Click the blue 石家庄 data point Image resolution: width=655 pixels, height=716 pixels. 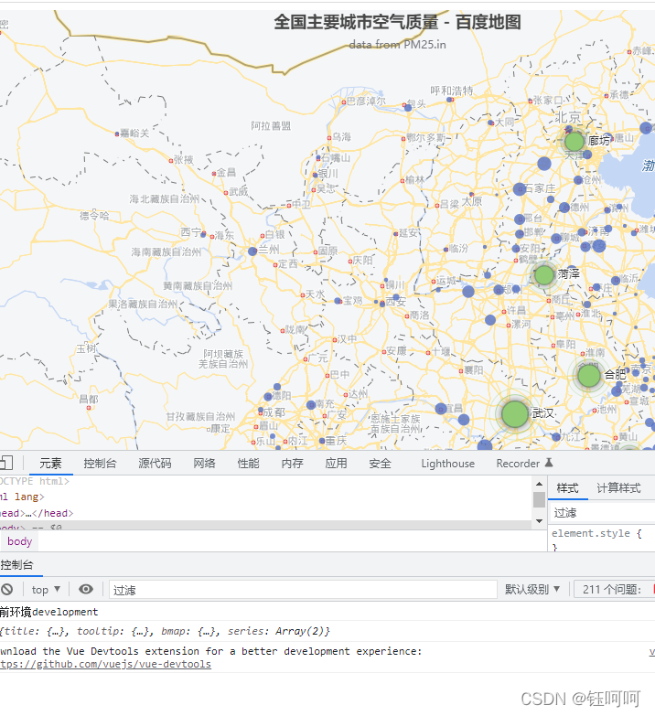(x=520, y=189)
